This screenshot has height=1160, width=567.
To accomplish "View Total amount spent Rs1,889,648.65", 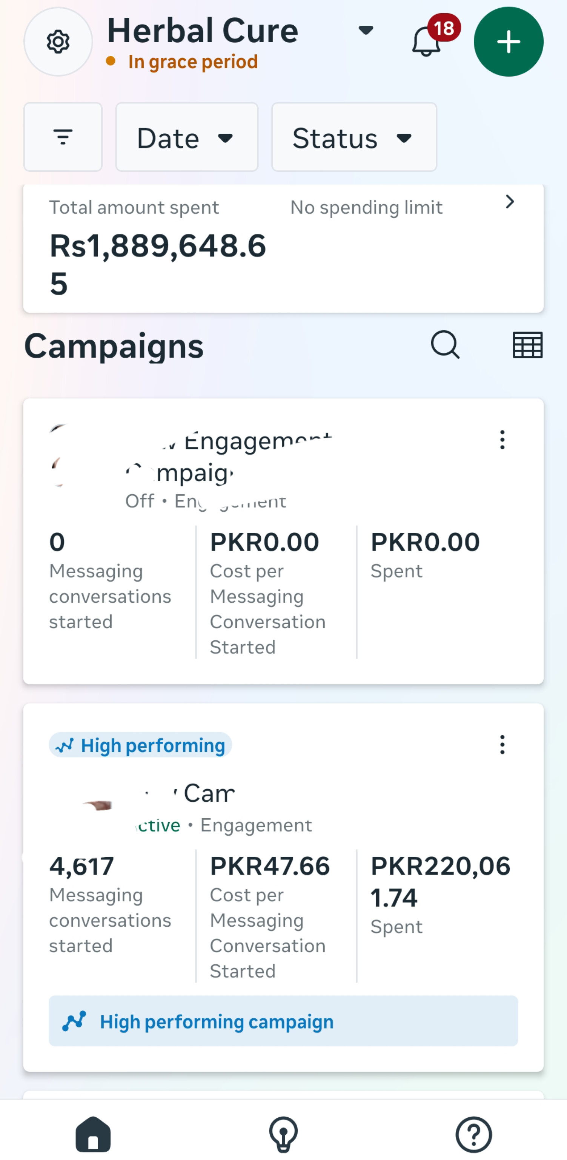I will (x=158, y=264).
